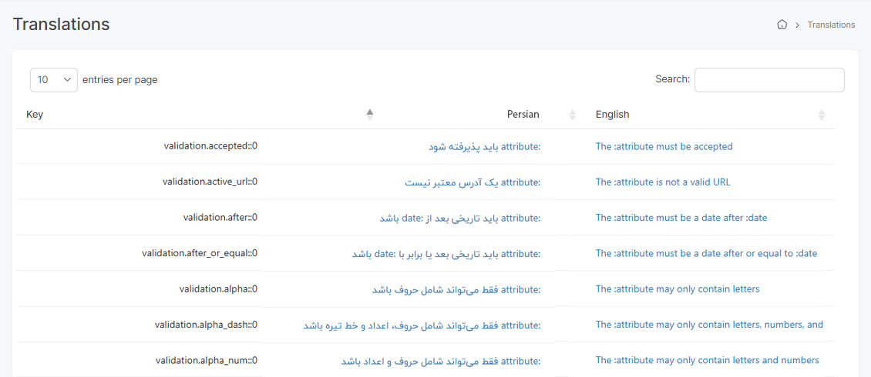Edit Persian translation for validation.accepted
Viewport: 871px width, 377px height.
[x=484, y=147]
